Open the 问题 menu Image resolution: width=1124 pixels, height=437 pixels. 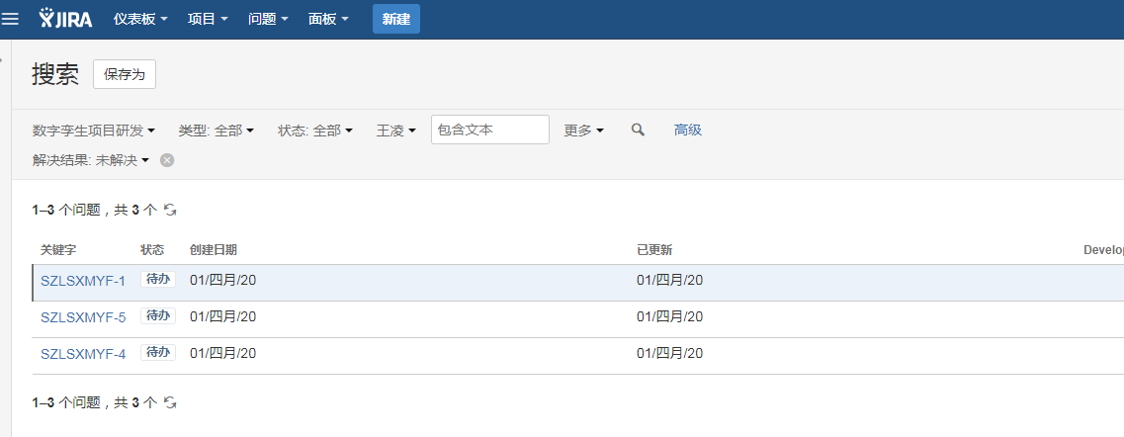[268, 20]
